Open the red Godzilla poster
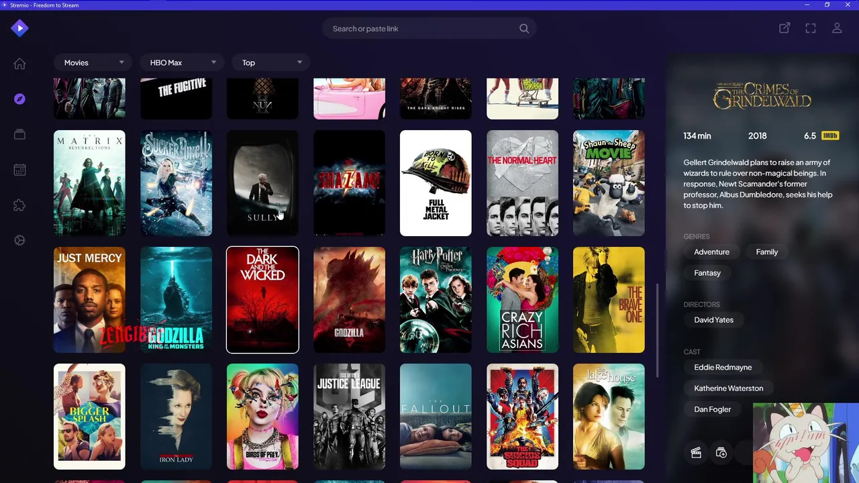This screenshot has height=483, width=859. tap(349, 300)
